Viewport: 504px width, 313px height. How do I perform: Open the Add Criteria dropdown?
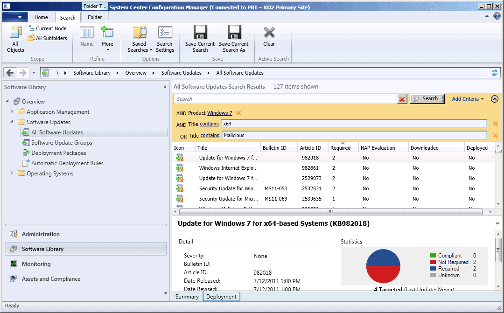(468, 99)
